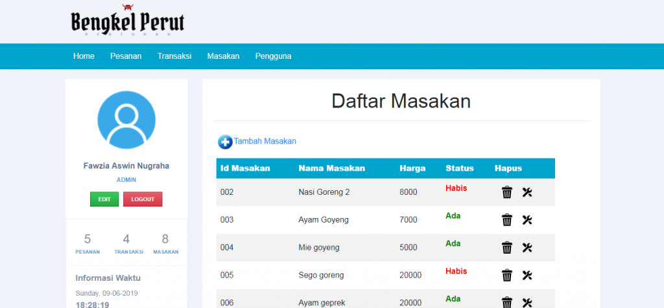Select the Masakan menu item
664x308 pixels.
coord(223,56)
